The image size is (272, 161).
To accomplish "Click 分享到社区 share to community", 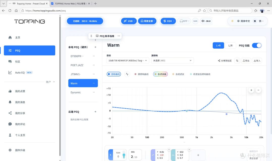I will pos(225,60).
